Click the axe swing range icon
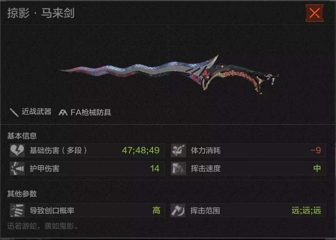This screenshot has width=336, height=240. pyautogui.click(x=178, y=211)
